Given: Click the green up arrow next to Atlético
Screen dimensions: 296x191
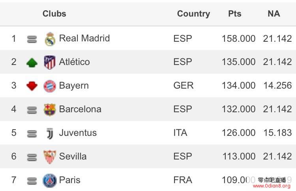Looking at the screenshot, I should [x=32, y=63].
